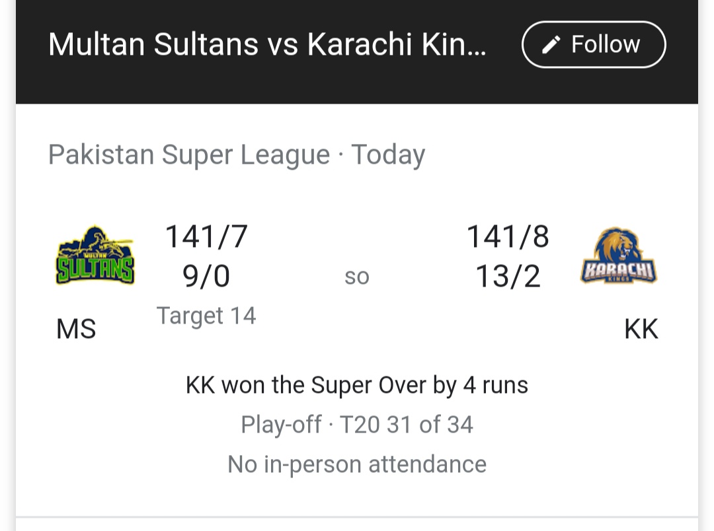Screen dimensions: 714x531
Task: Click the scorecard body area
Action: [x=357, y=310]
